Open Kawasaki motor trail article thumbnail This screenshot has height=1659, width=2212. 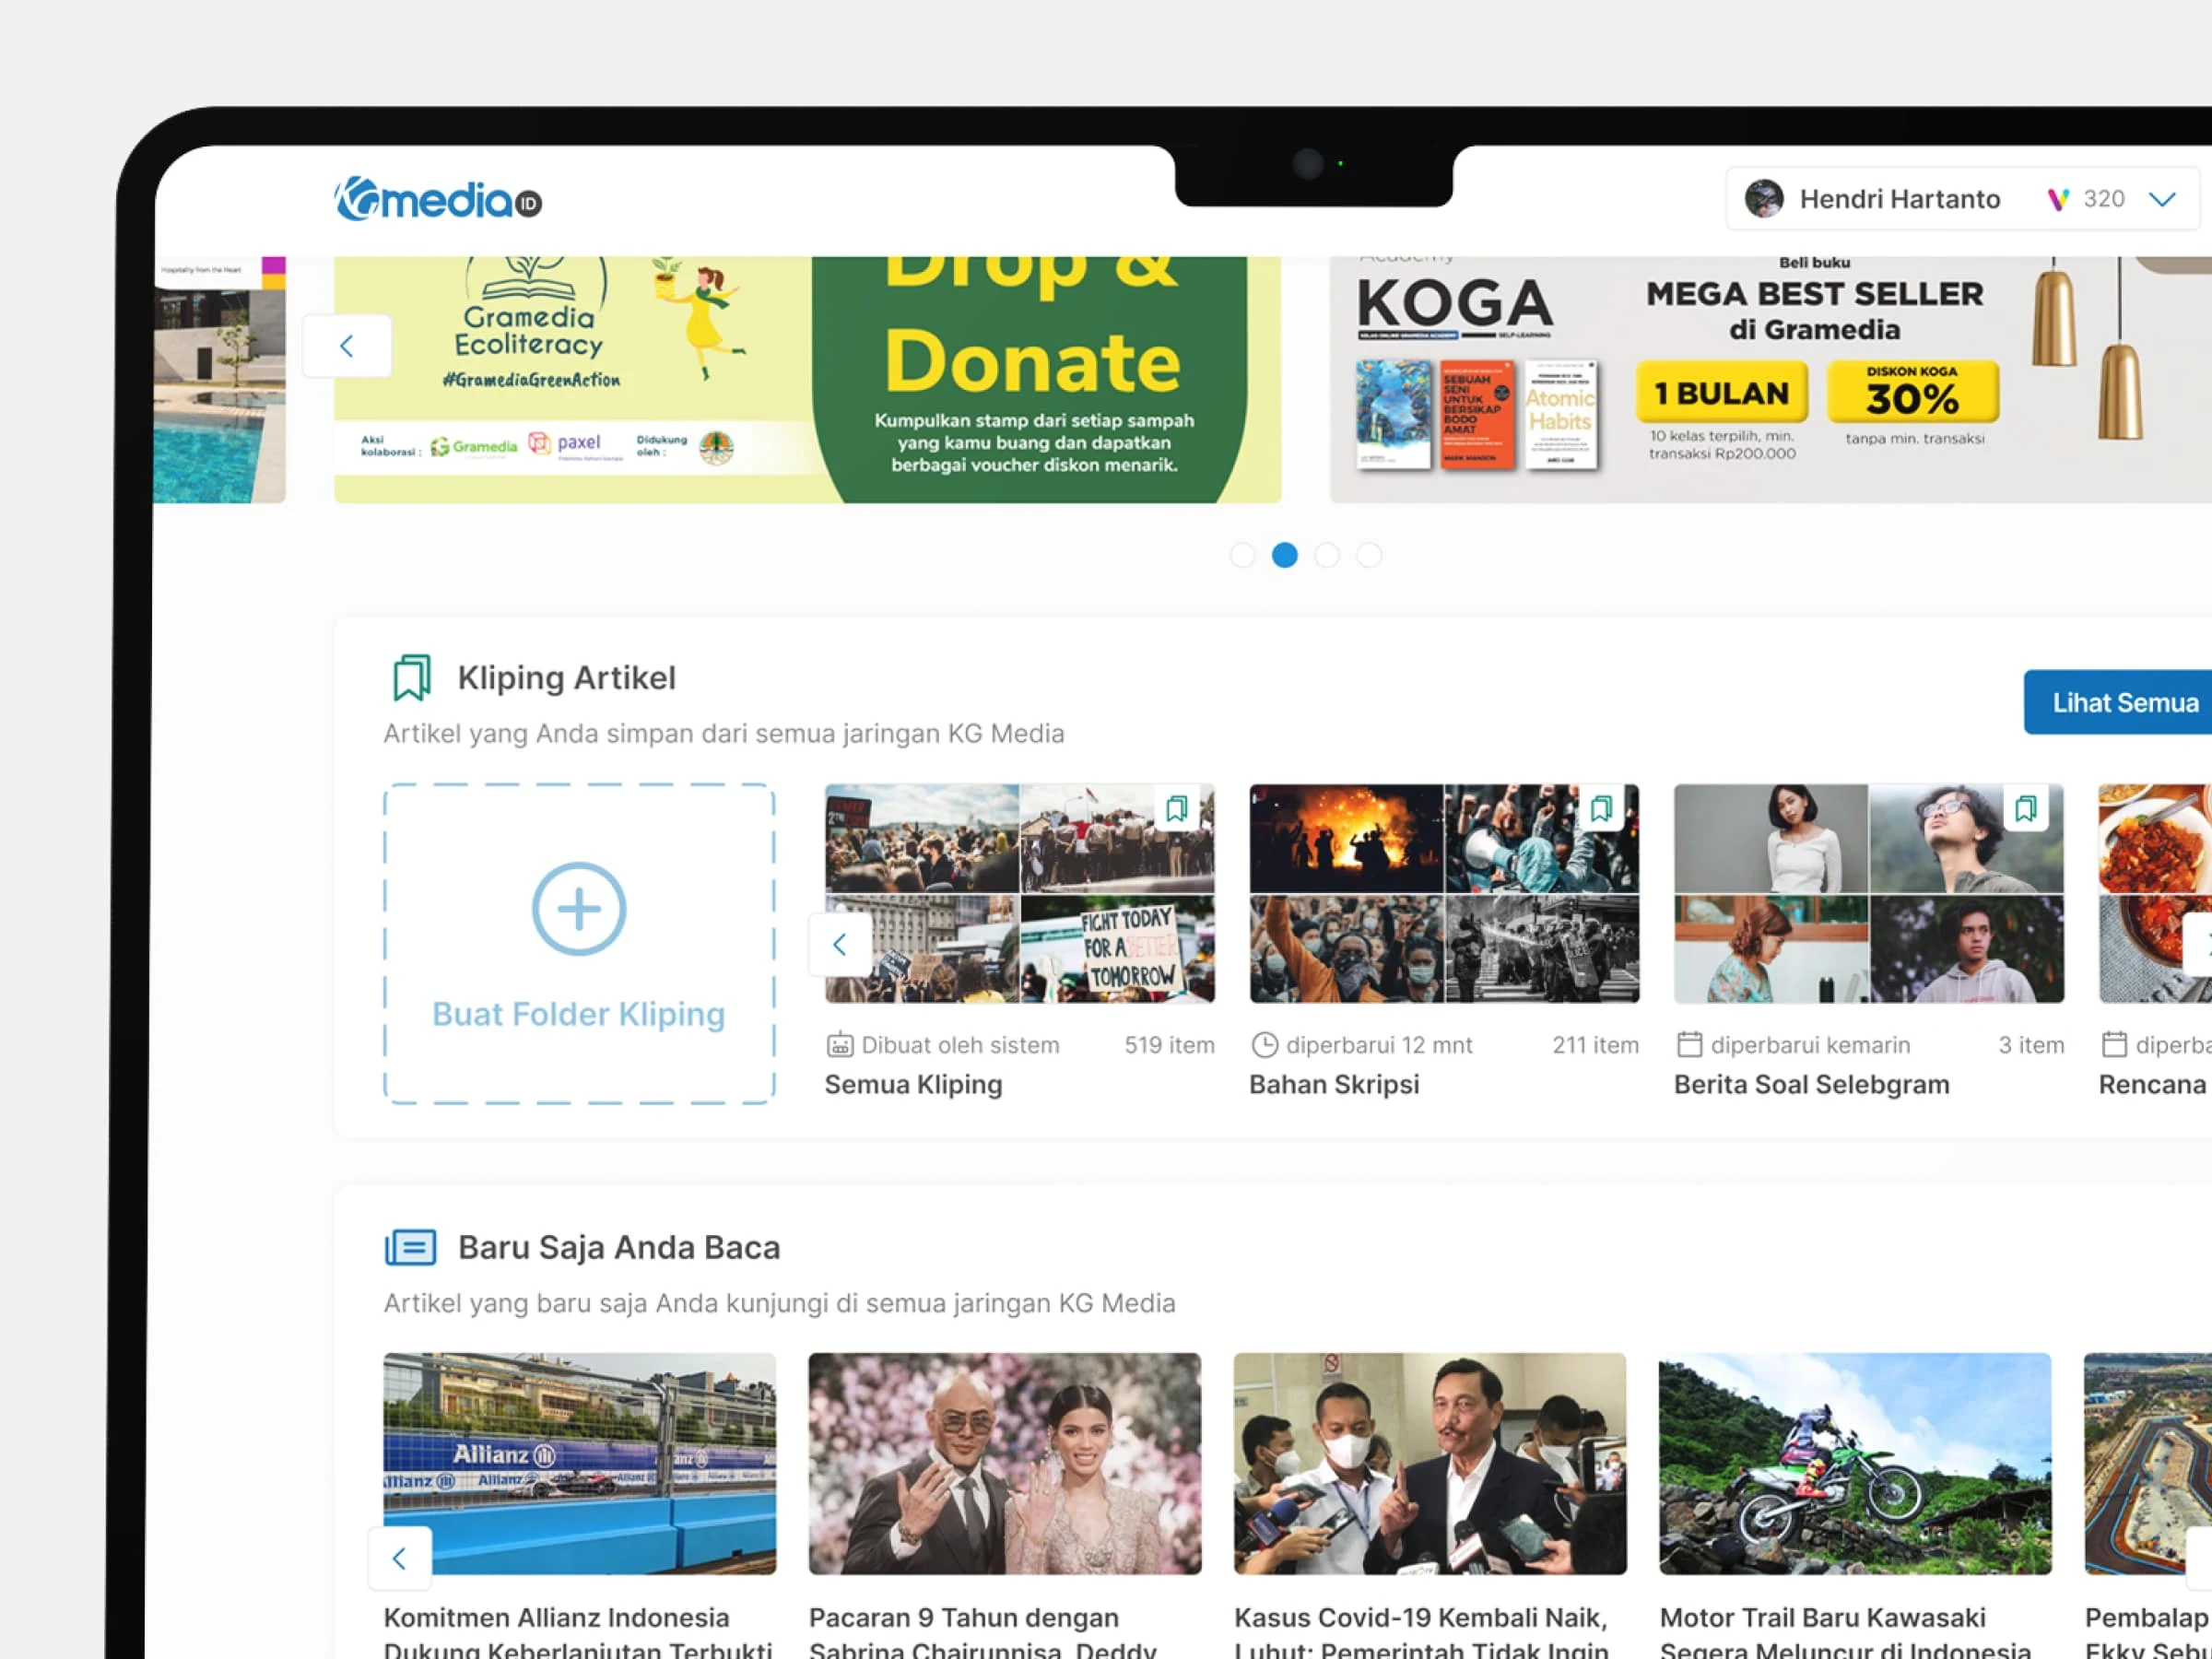tap(1855, 1464)
